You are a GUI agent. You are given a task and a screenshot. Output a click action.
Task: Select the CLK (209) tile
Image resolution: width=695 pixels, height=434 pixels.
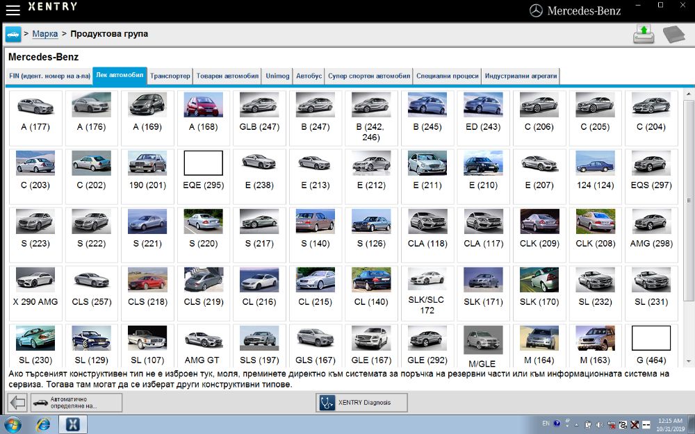pyautogui.click(x=539, y=235)
